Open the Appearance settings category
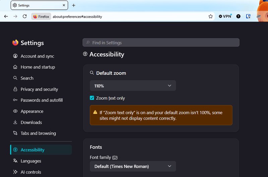This screenshot has width=268, height=177. point(32,111)
